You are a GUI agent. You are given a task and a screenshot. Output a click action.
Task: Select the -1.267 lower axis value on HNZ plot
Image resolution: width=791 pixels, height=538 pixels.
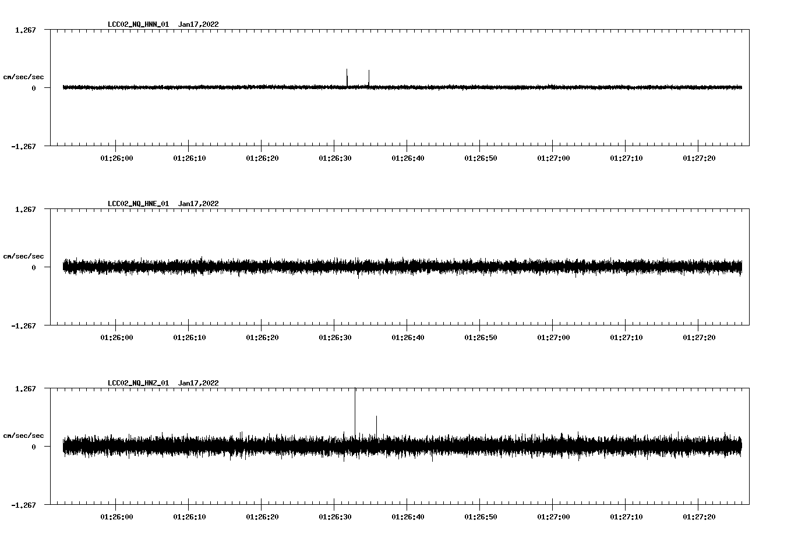tap(23, 505)
